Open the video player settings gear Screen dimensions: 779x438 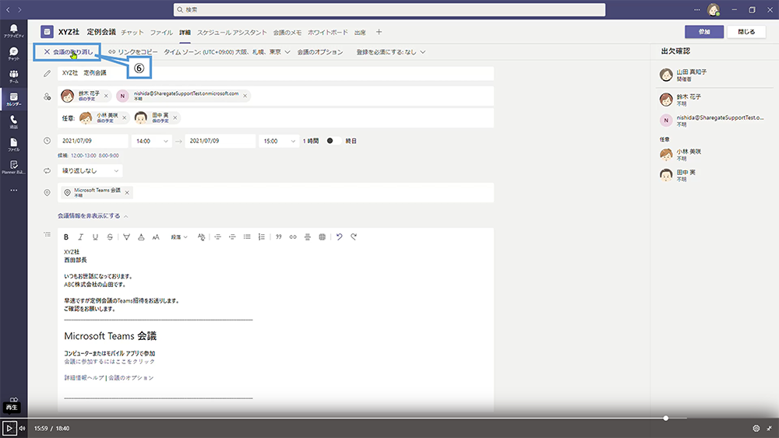pyautogui.click(x=756, y=428)
